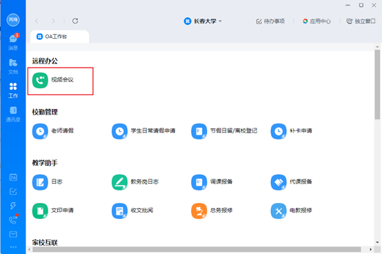Expand the 长春大学 organization dropdown
This screenshot has width=382, height=254.
[203, 21]
